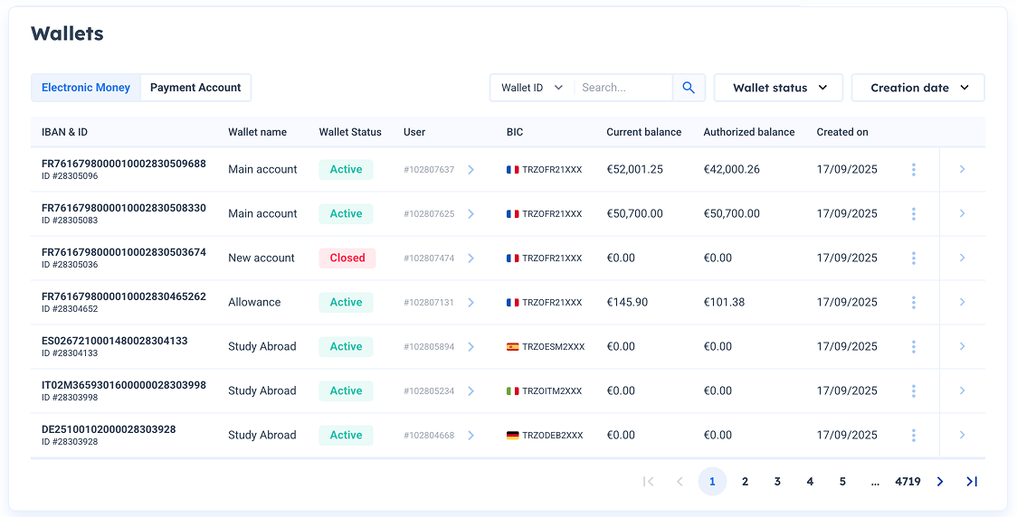Open user #102805894 details arrow
The width and height of the screenshot is (1017, 517).
470,347
